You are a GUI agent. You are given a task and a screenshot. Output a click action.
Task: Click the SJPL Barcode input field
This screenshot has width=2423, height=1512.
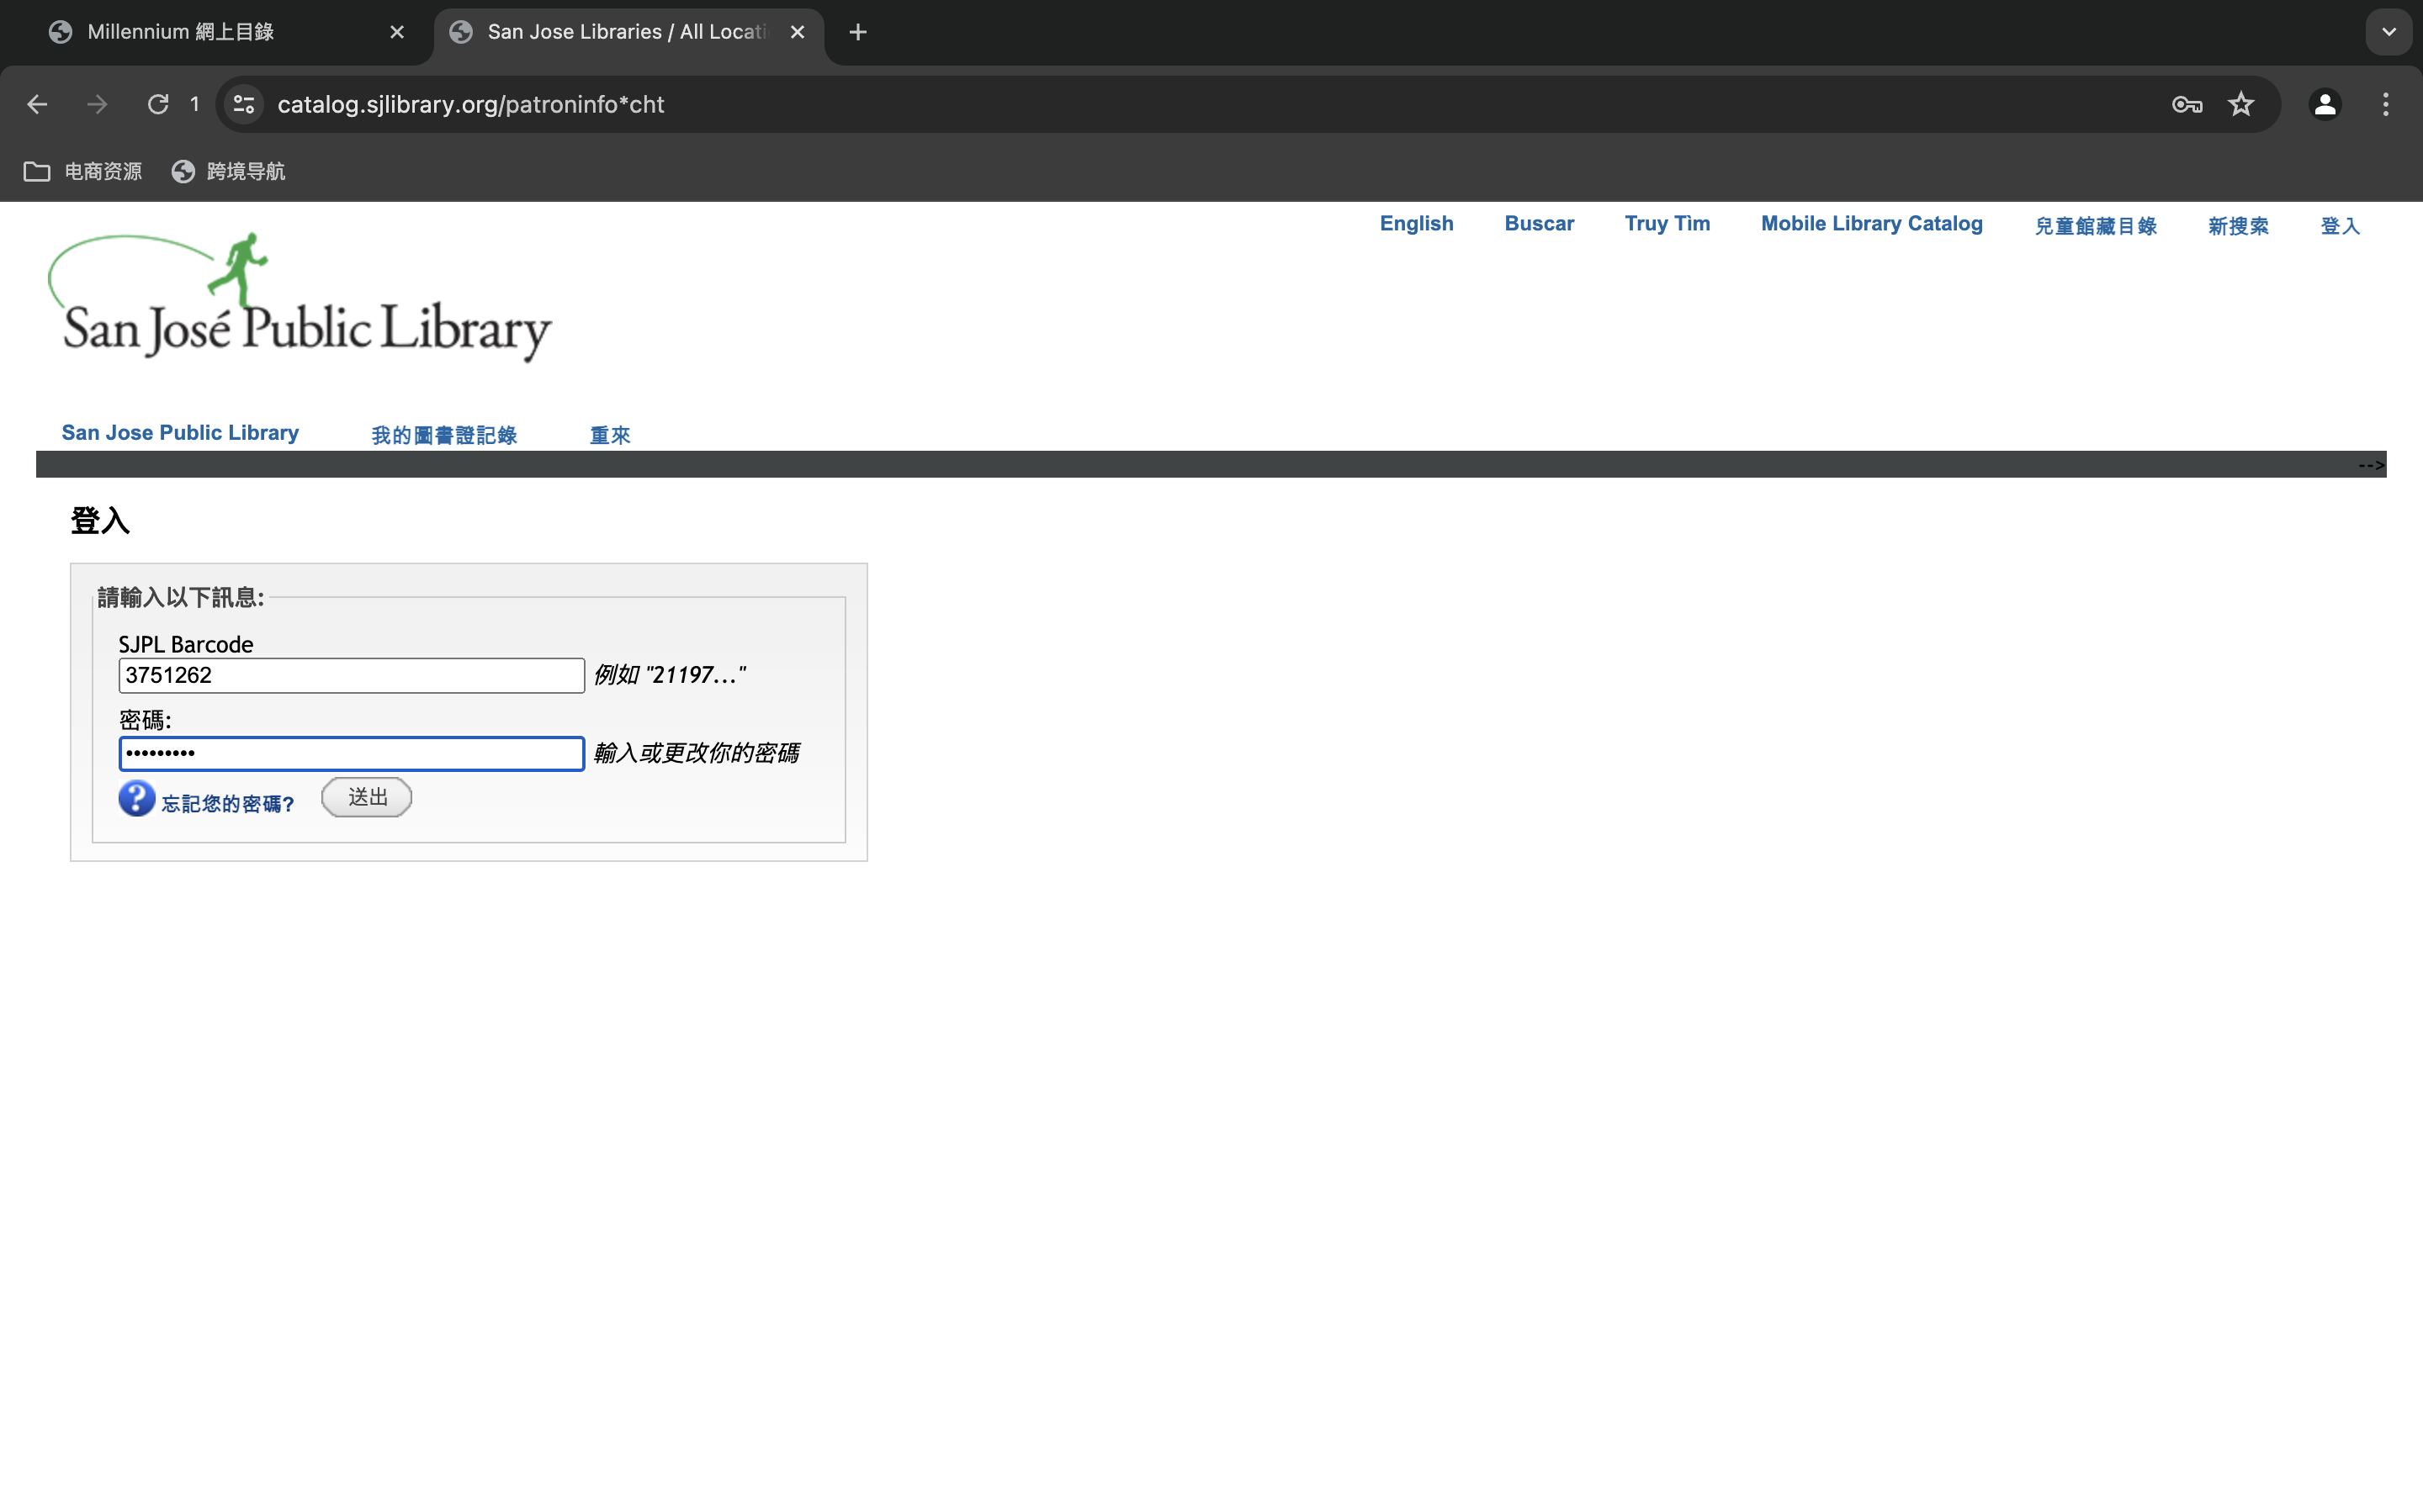point(351,676)
